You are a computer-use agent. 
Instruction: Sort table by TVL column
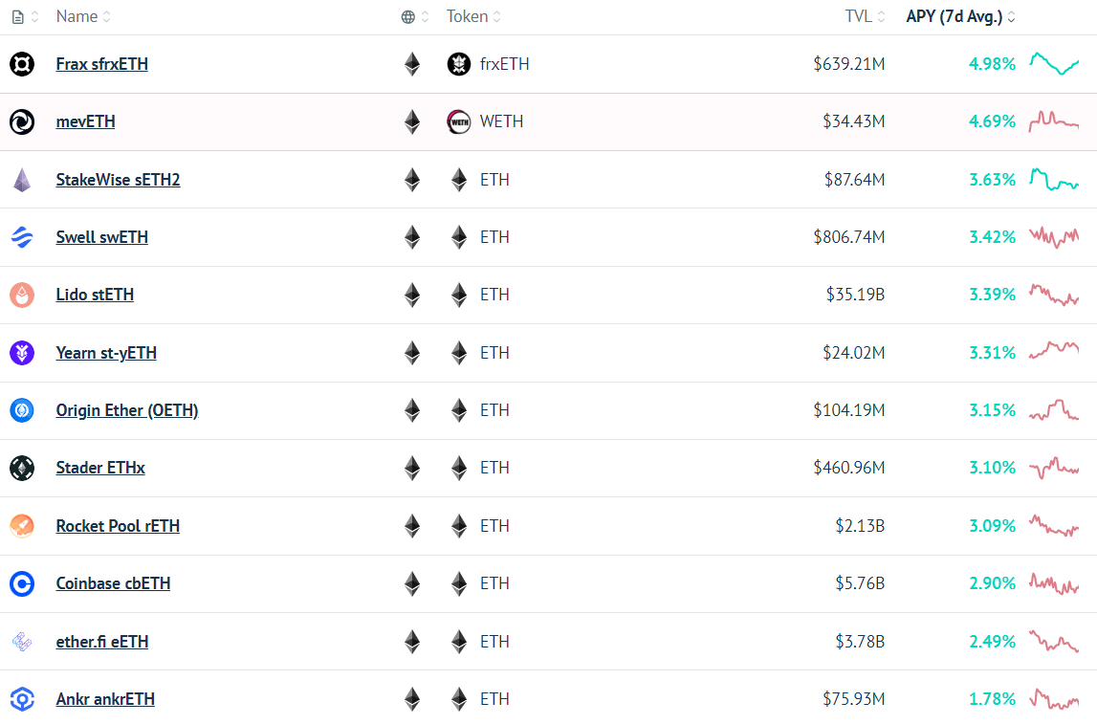[x=865, y=17]
